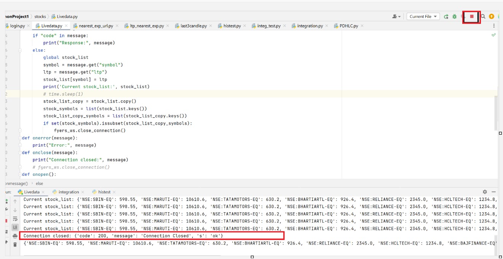Open Run panel settings gear icon
The image size is (503, 259).
(485, 192)
